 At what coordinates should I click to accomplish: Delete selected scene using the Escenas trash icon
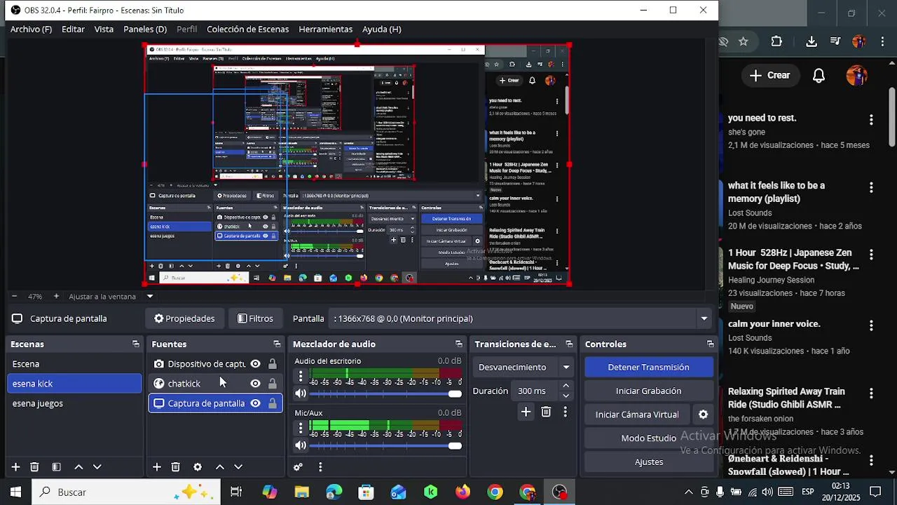[34, 467]
